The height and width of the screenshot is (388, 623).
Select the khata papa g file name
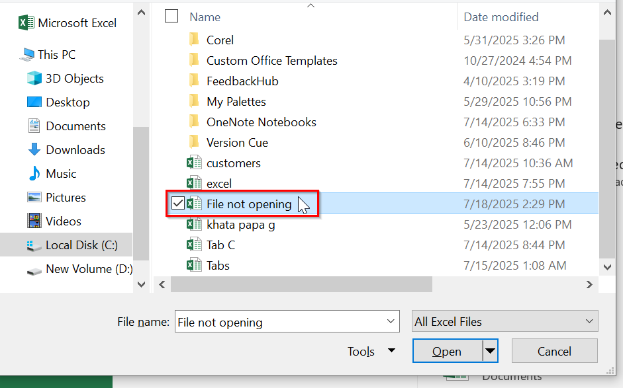pyautogui.click(x=240, y=225)
